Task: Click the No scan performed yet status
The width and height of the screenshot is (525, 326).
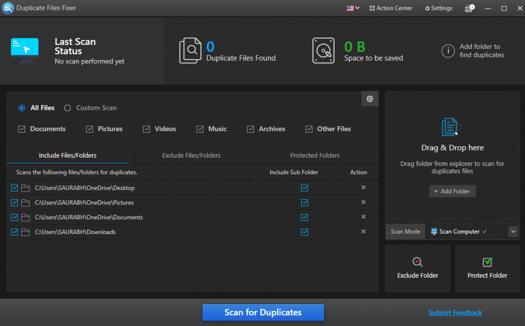Action: click(x=89, y=61)
